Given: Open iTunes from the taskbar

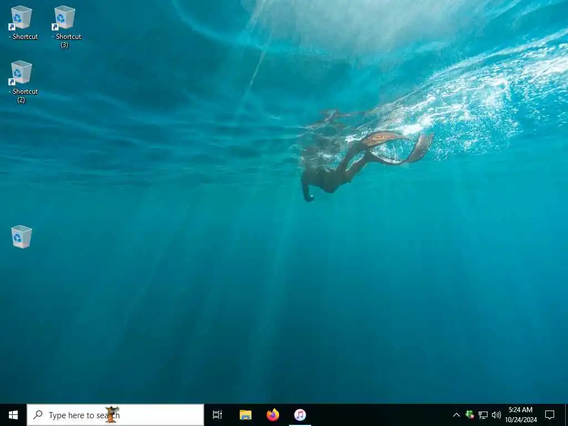Looking at the screenshot, I should pos(300,415).
